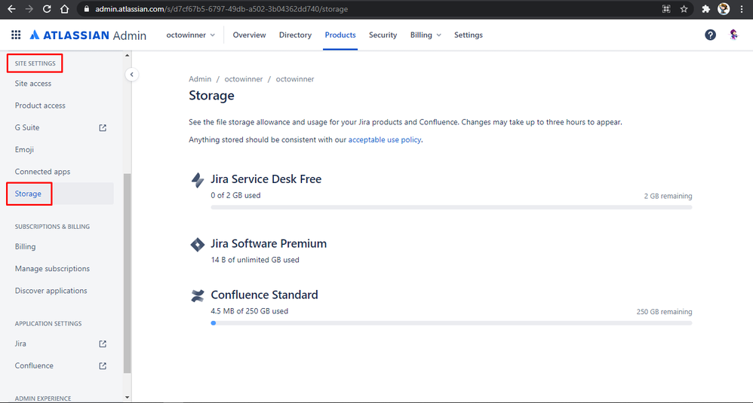Viewport: 753px width, 403px height.
Task: Click the Confluence storage usage bar
Action: (451, 323)
